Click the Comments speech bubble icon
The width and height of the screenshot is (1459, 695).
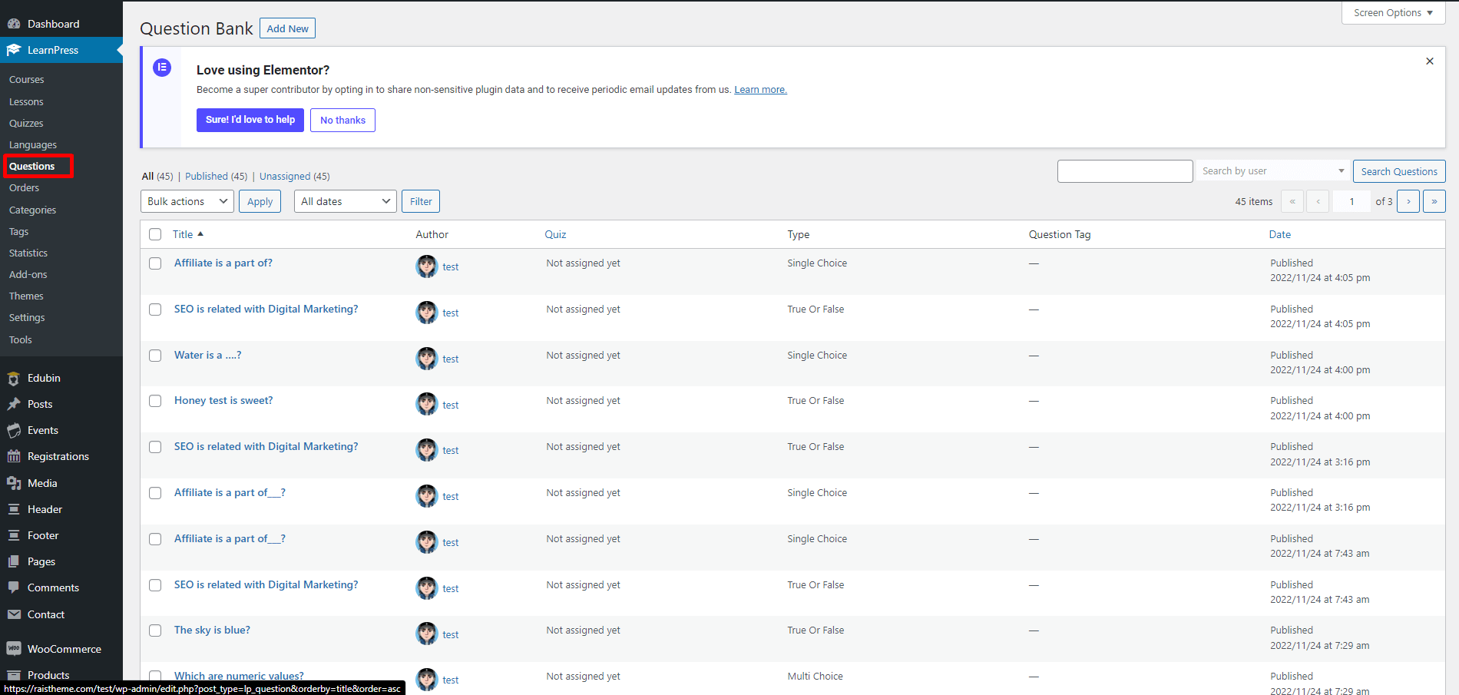tap(14, 587)
